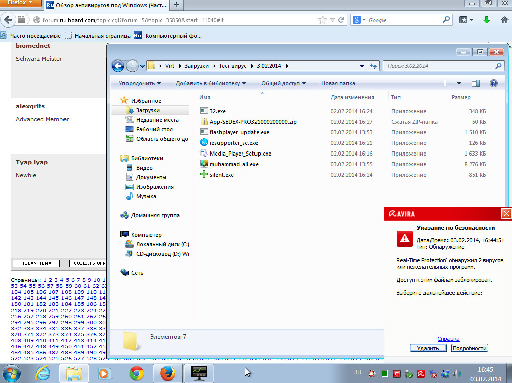Viewport: 512px width, 383px height.
Task: Open the Упорядочить dropdown menu
Action: (x=140, y=83)
